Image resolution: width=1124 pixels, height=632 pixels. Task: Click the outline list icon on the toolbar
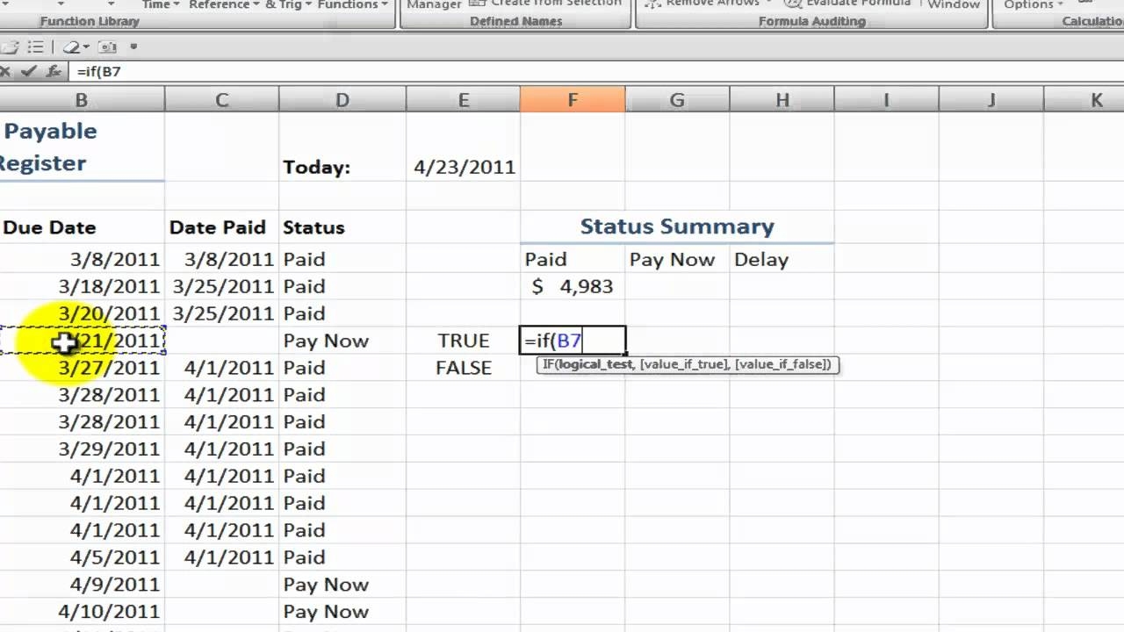pos(37,47)
